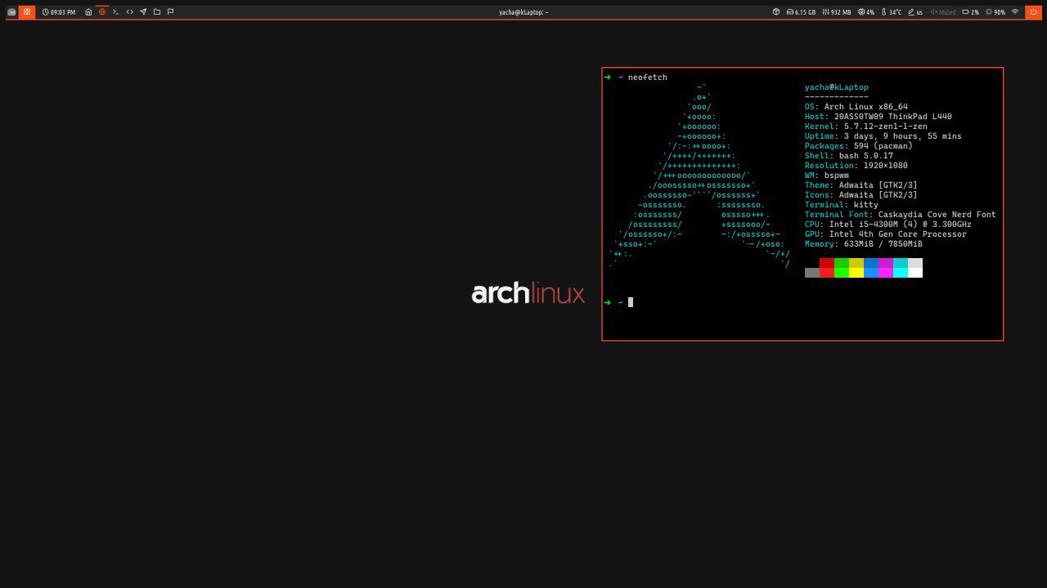This screenshot has height=588, width=1047.
Task: Click the Terminal Font: Caskaydia Cove line
Action: click(900, 215)
